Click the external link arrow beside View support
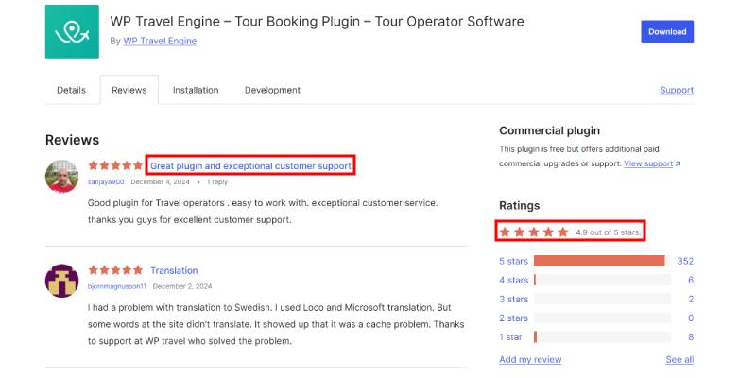This screenshot has height=378, width=739. pos(679,163)
